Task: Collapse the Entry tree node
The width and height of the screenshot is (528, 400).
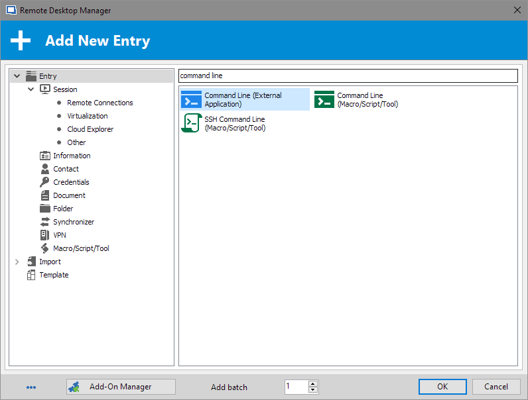Action: pos(17,76)
